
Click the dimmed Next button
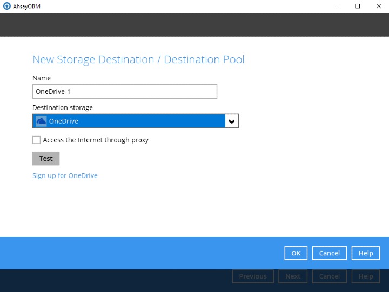point(293,276)
